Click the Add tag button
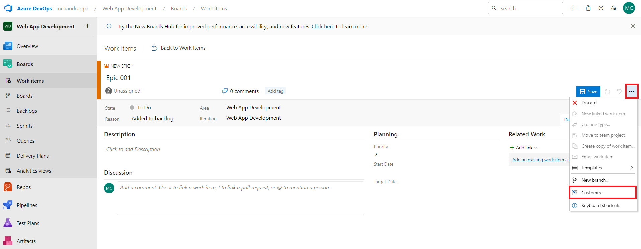The image size is (641, 249). click(x=275, y=91)
